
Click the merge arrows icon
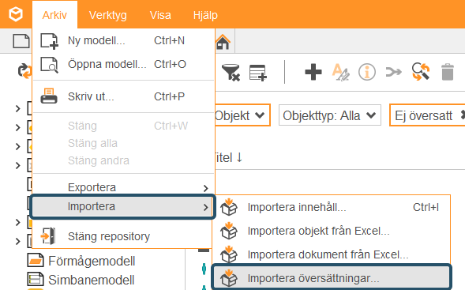coord(393,72)
